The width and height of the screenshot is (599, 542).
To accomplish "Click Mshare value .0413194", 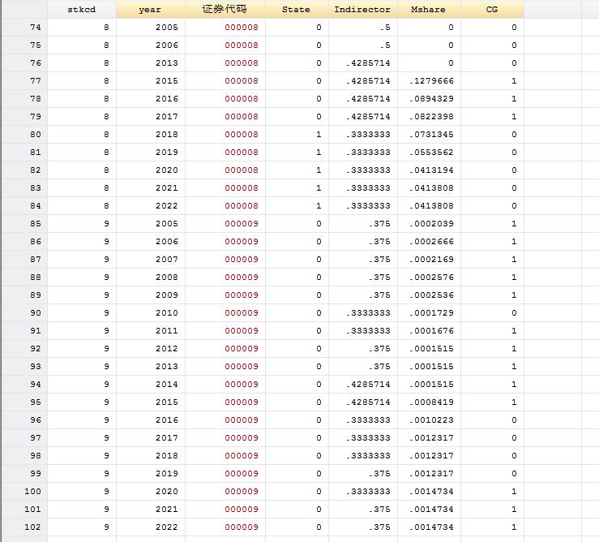I will pos(429,170).
